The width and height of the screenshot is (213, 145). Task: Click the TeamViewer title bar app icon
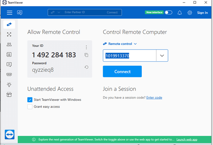(5, 2)
